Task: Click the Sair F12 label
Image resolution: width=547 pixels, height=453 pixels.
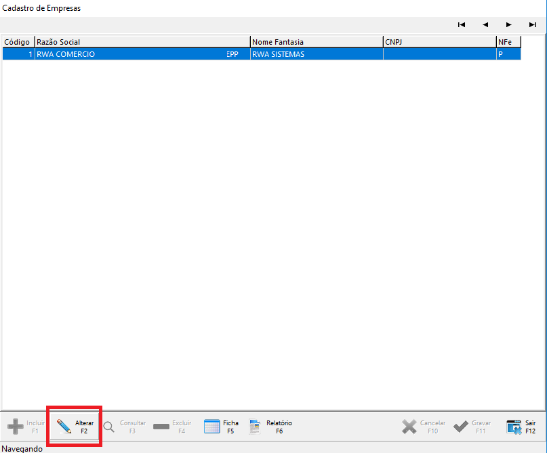Action: point(530,427)
